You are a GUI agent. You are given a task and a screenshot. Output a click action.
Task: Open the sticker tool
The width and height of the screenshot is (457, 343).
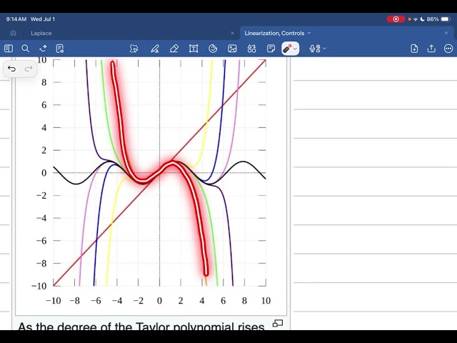pyautogui.click(x=213, y=49)
